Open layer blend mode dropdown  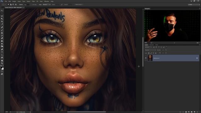coord(150,50)
